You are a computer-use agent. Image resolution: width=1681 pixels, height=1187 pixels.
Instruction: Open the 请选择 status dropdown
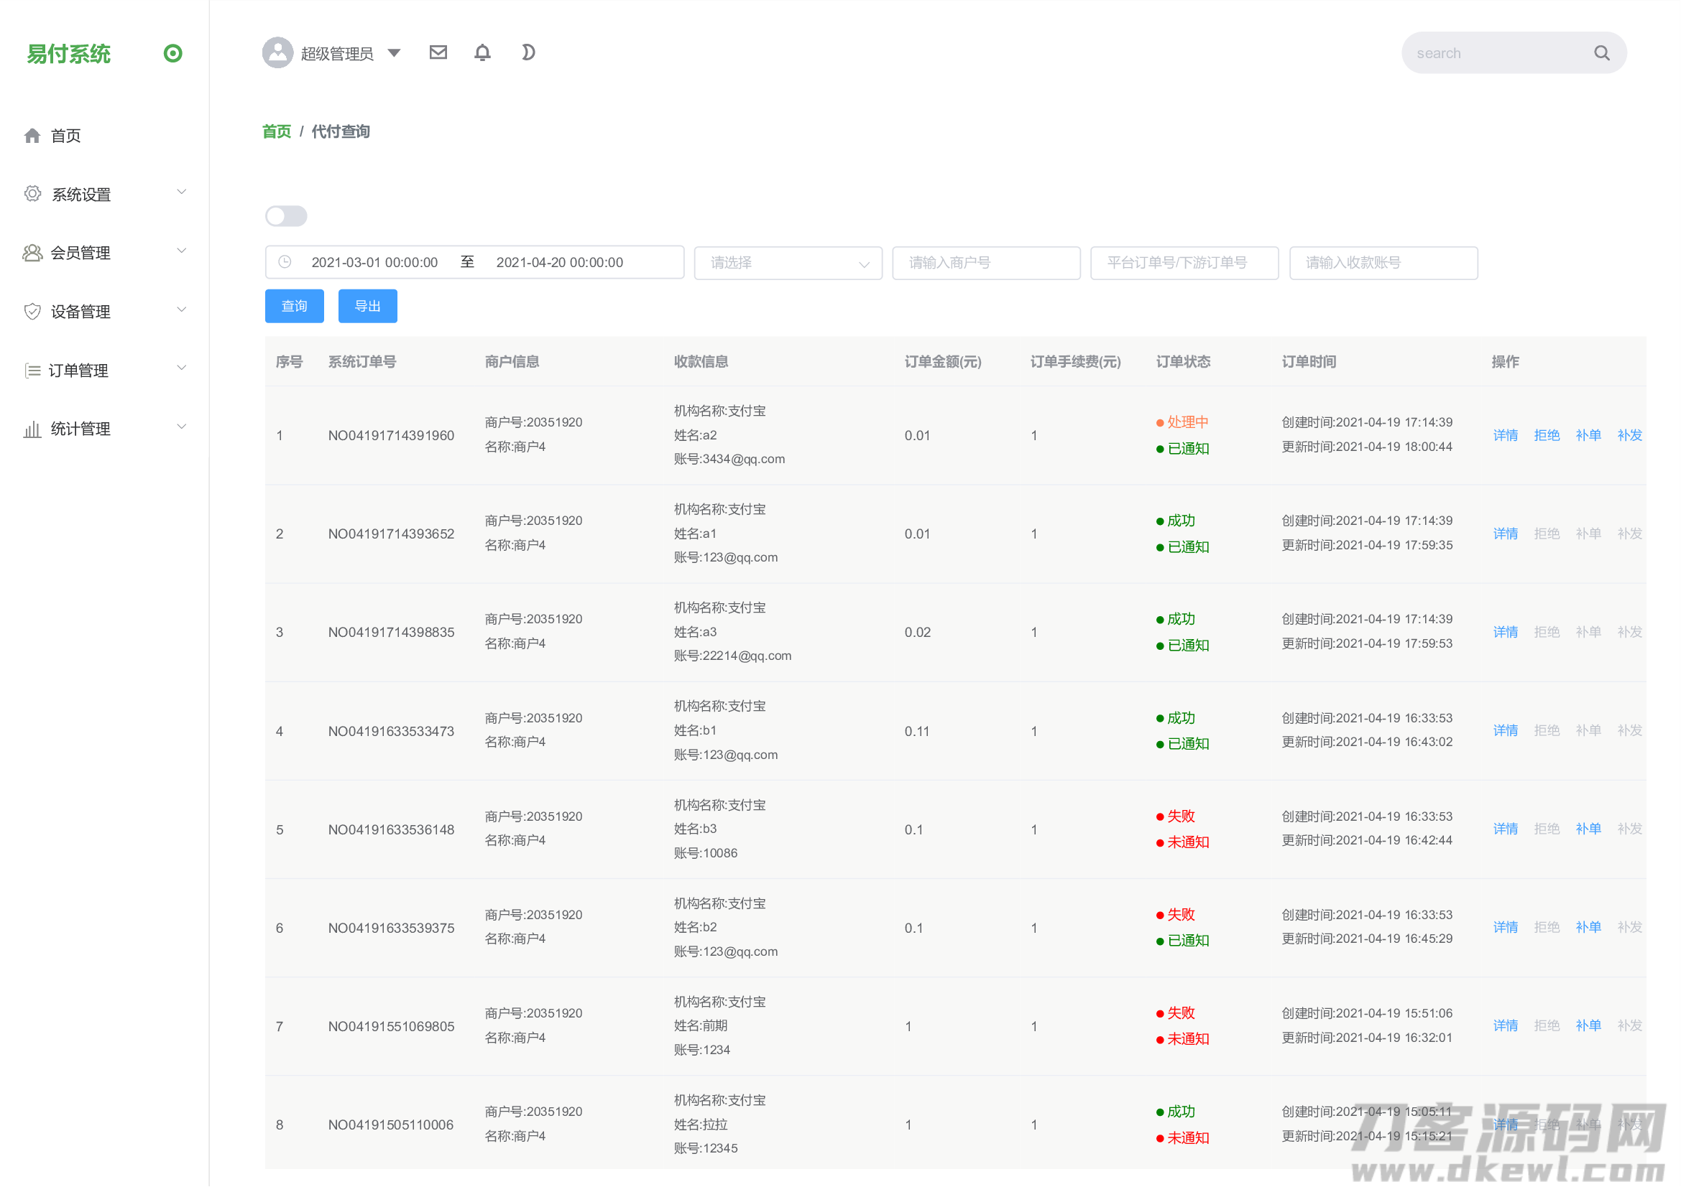point(788,263)
